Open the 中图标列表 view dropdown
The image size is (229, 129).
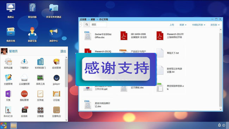click(x=199, y=25)
